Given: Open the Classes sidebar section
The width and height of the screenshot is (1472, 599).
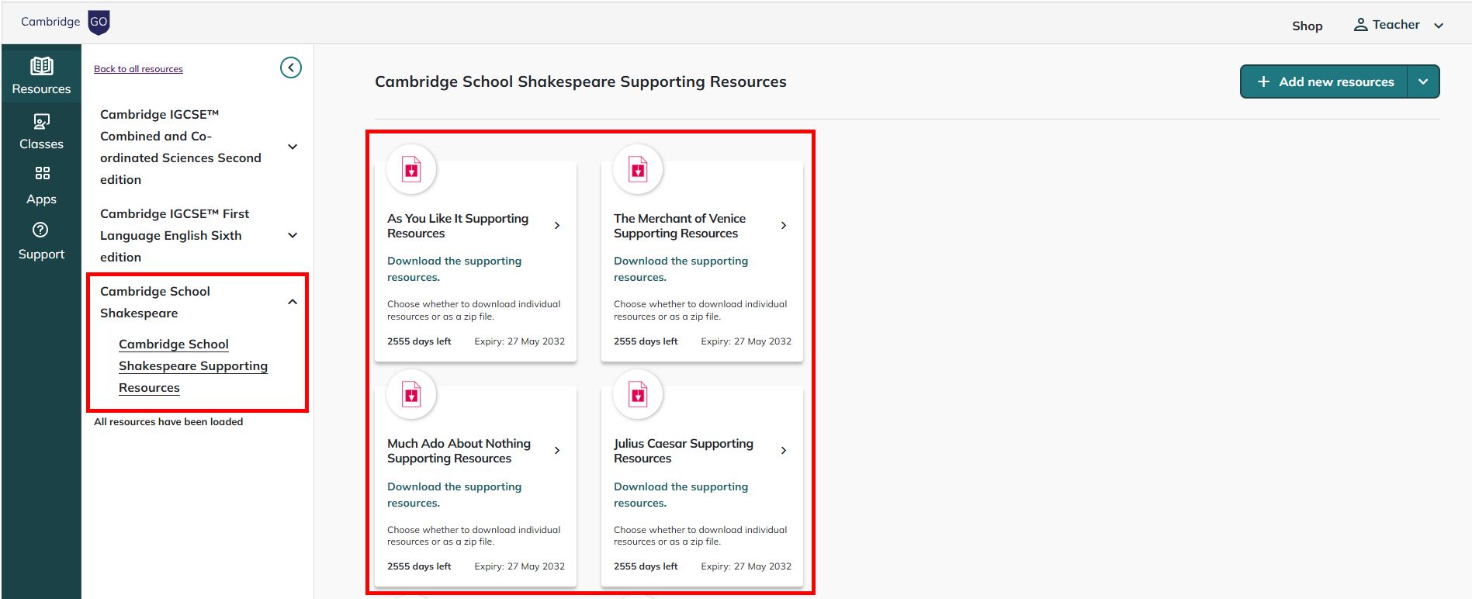Looking at the screenshot, I should click(x=41, y=132).
